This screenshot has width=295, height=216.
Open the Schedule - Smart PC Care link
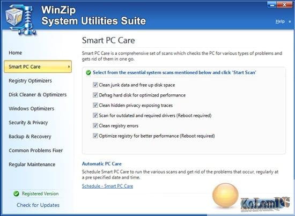(x=107, y=186)
